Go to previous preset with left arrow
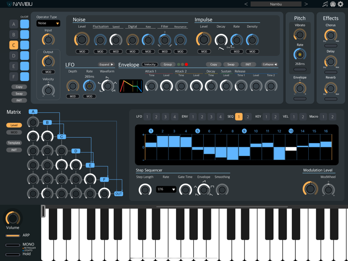Image resolution: width=348 pixels, height=261 pixels. click(246, 4)
